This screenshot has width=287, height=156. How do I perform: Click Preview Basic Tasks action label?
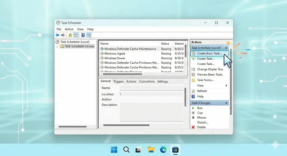[210, 75]
